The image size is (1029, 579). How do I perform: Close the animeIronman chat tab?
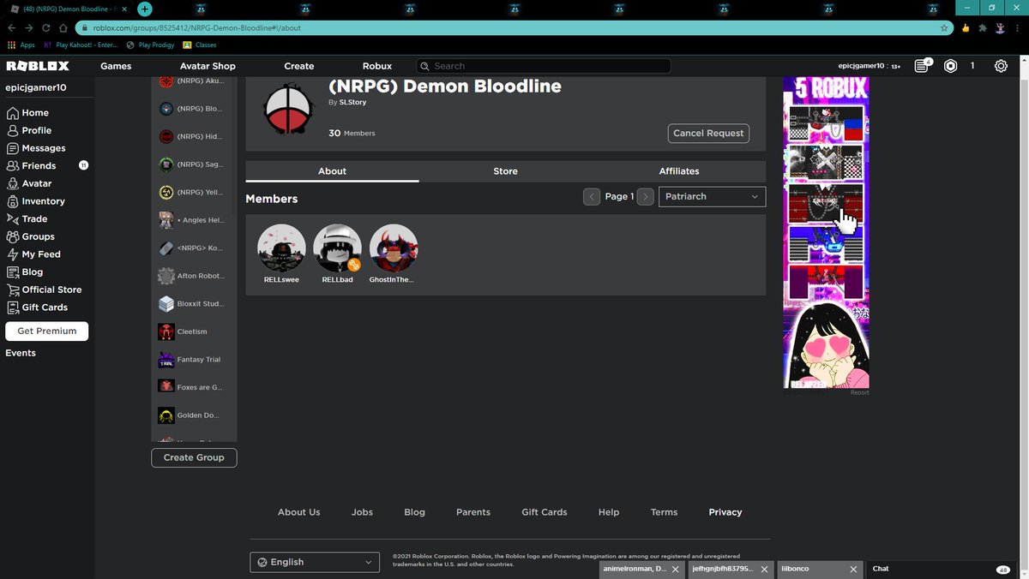click(675, 569)
